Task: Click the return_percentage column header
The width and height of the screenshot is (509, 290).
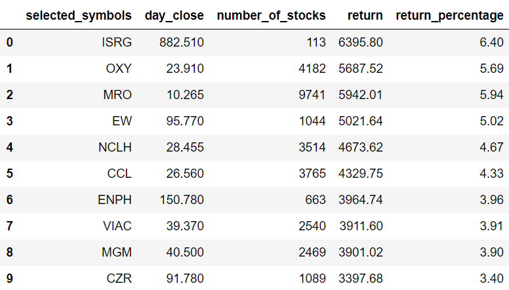Action: (x=449, y=16)
